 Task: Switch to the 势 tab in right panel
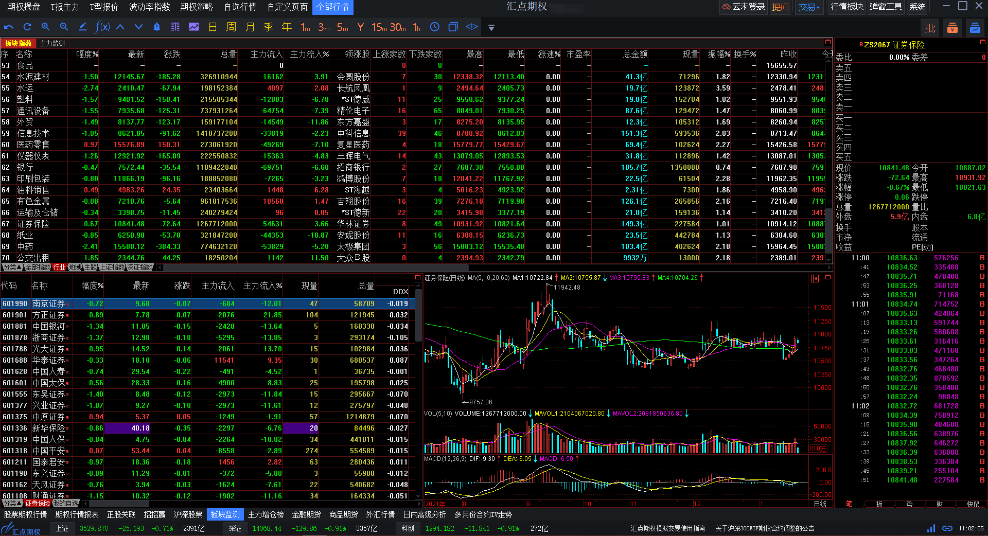point(909,504)
